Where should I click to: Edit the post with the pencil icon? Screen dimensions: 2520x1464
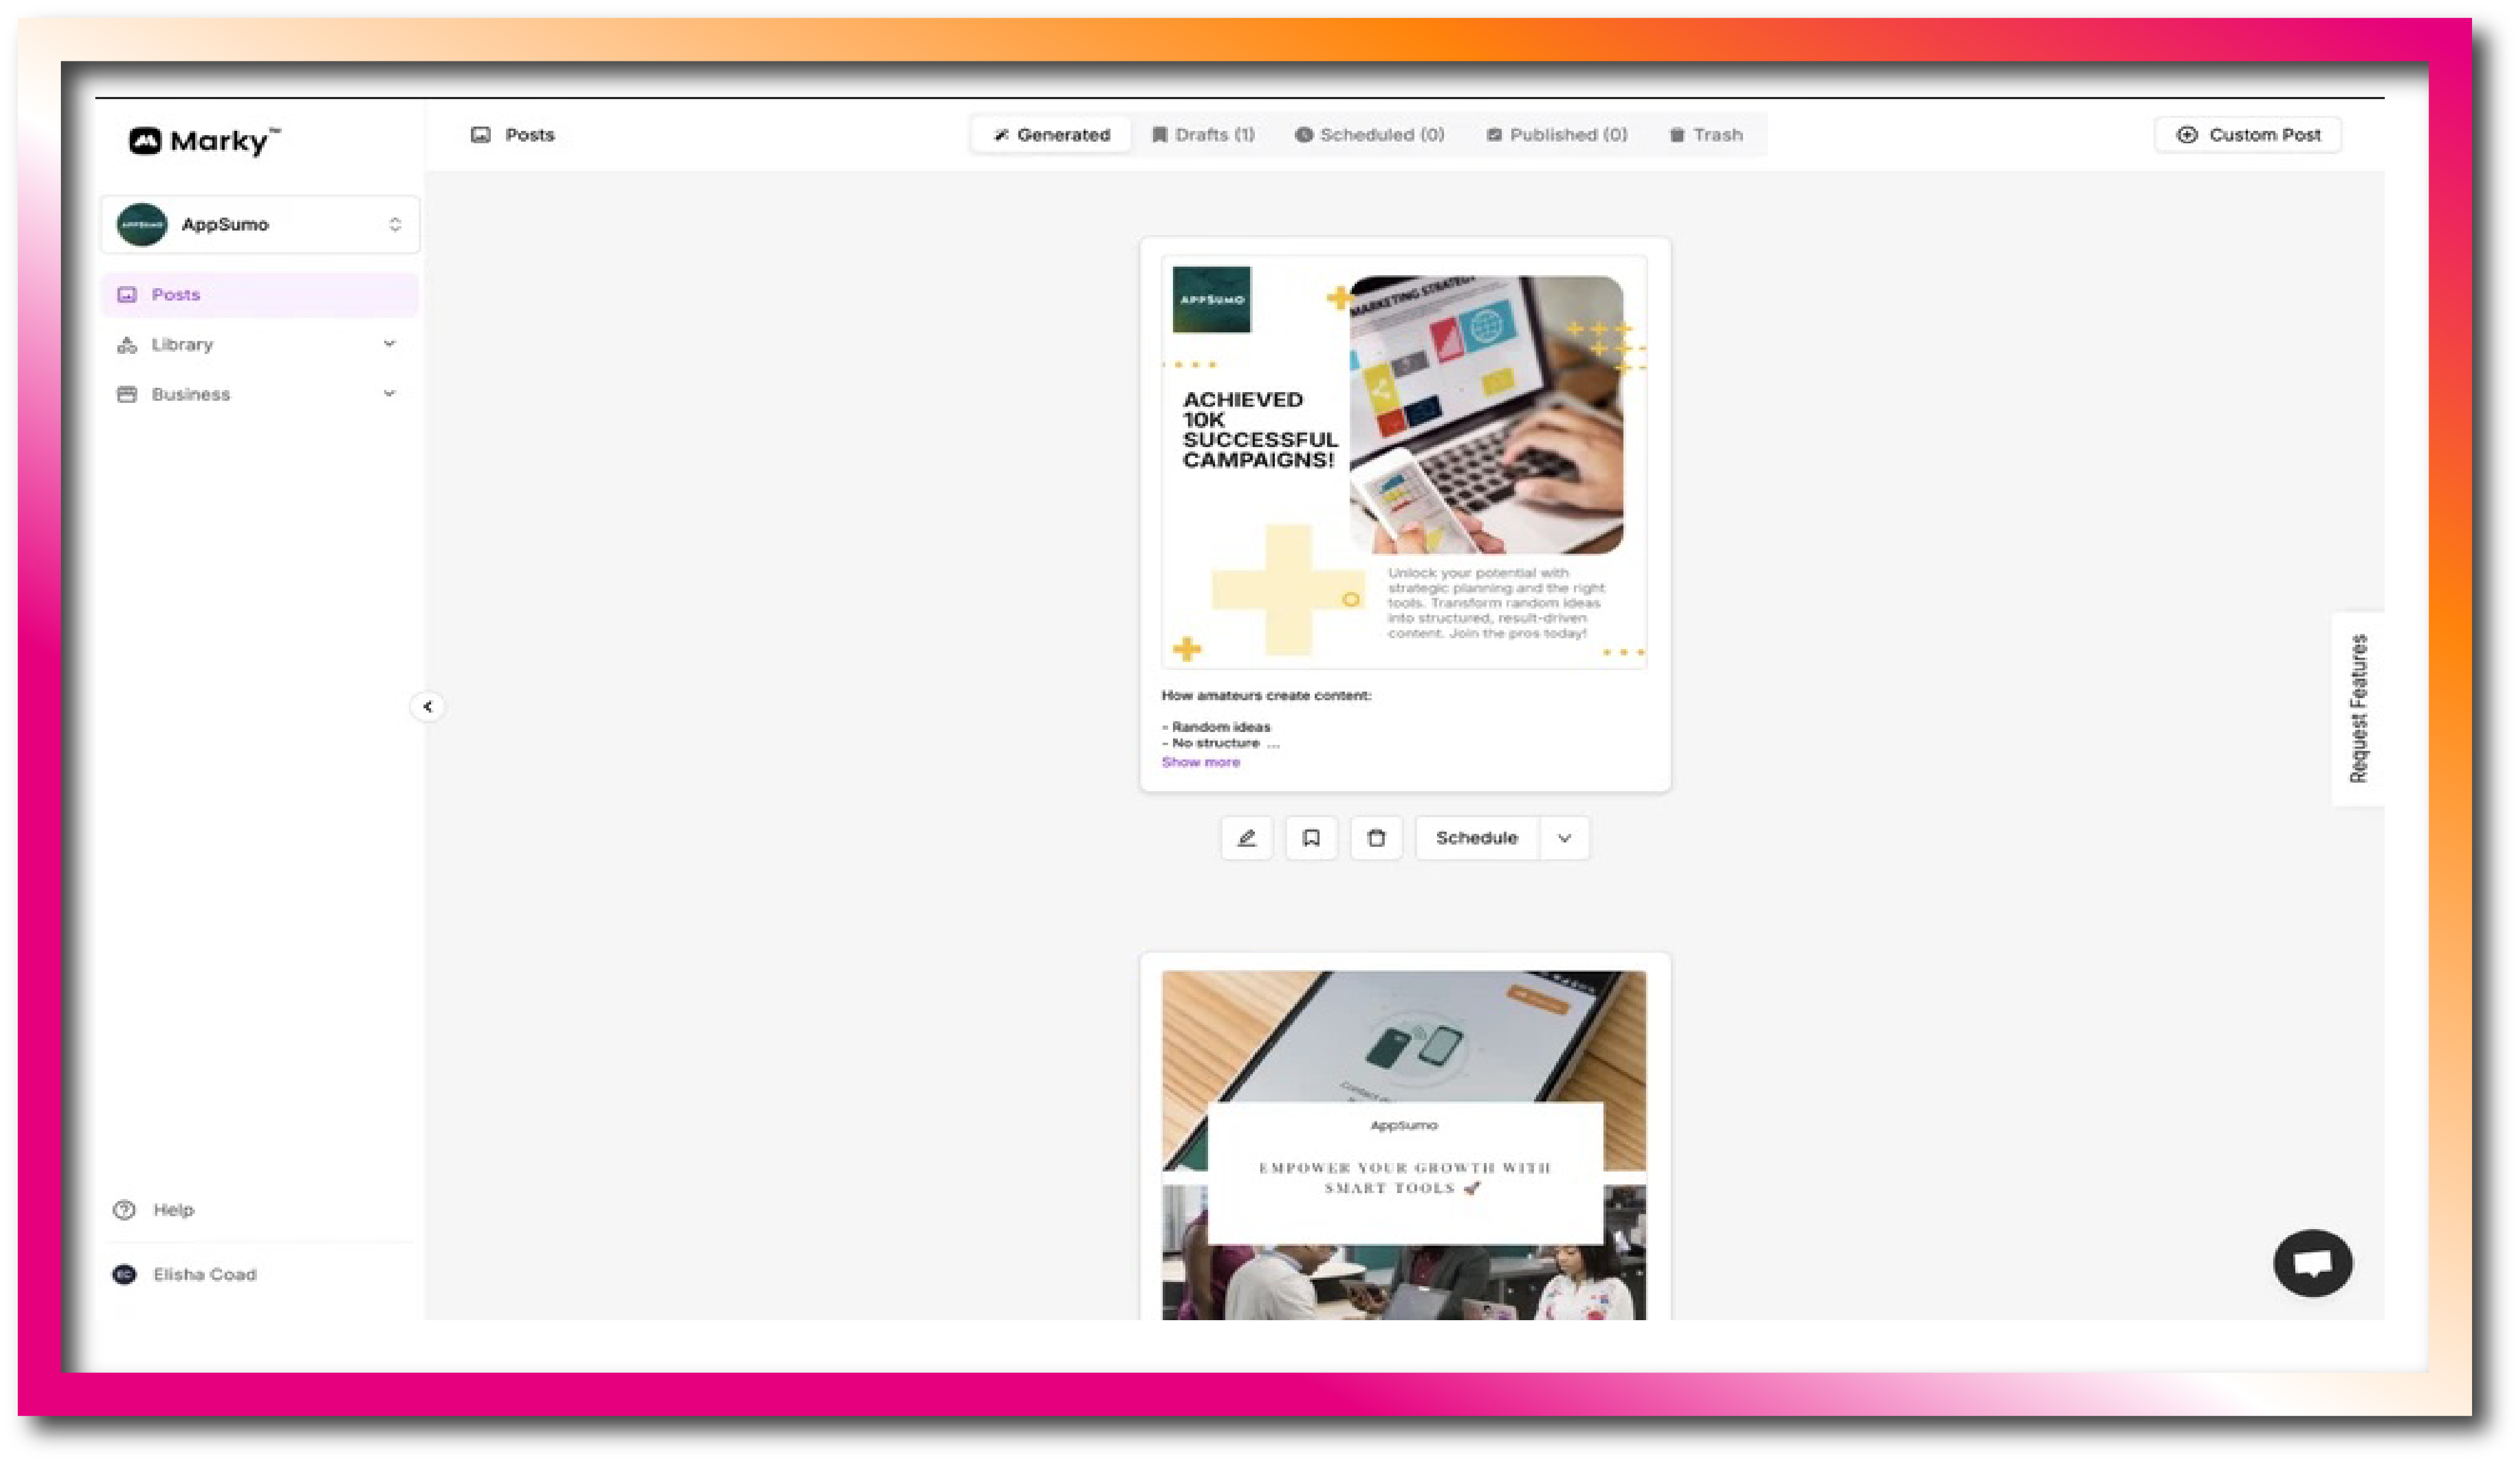1247,838
